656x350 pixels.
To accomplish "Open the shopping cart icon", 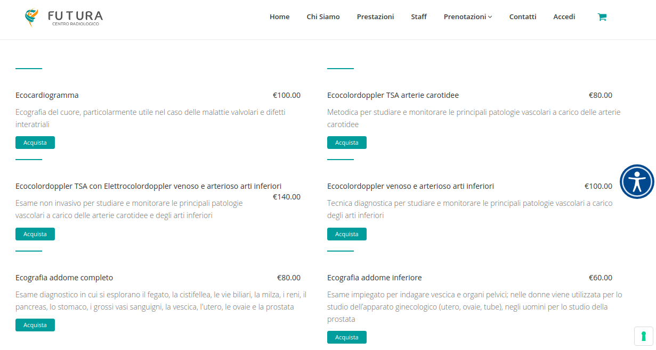I will pos(602,17).
